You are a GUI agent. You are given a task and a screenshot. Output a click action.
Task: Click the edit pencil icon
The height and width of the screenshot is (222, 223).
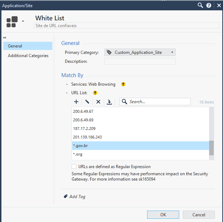[87, 102]
